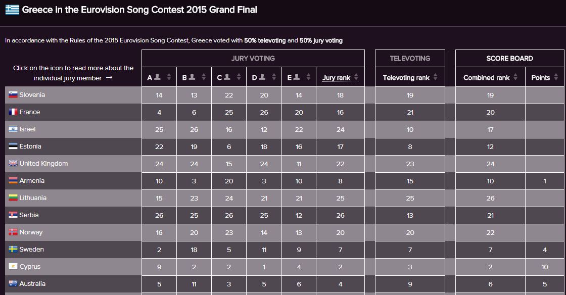Click the Jury rank underlined label
566x295 pixels.
pyautogui.click(x=337, y=77)
